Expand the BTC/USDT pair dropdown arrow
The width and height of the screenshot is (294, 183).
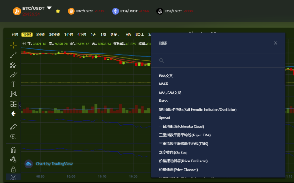(49, 8)
